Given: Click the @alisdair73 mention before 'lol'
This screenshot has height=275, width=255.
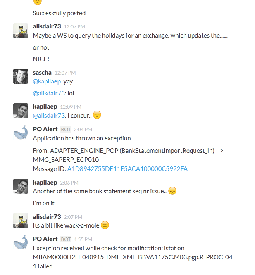Looking at the screenshot, I should [x=49, y=93].
